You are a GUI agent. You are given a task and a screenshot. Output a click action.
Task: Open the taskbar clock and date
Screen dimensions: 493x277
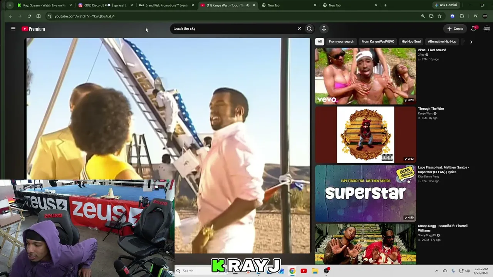(x=481, y=271)
